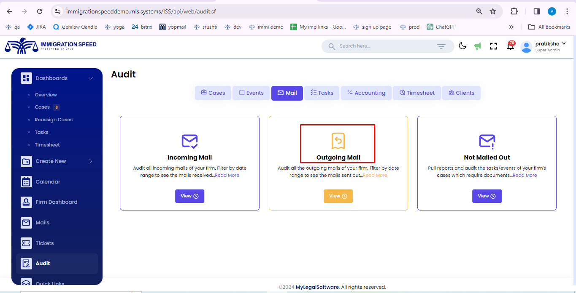Open zoom magnifier icon in address bar
The image size is (576, 293).
(479, 11)
